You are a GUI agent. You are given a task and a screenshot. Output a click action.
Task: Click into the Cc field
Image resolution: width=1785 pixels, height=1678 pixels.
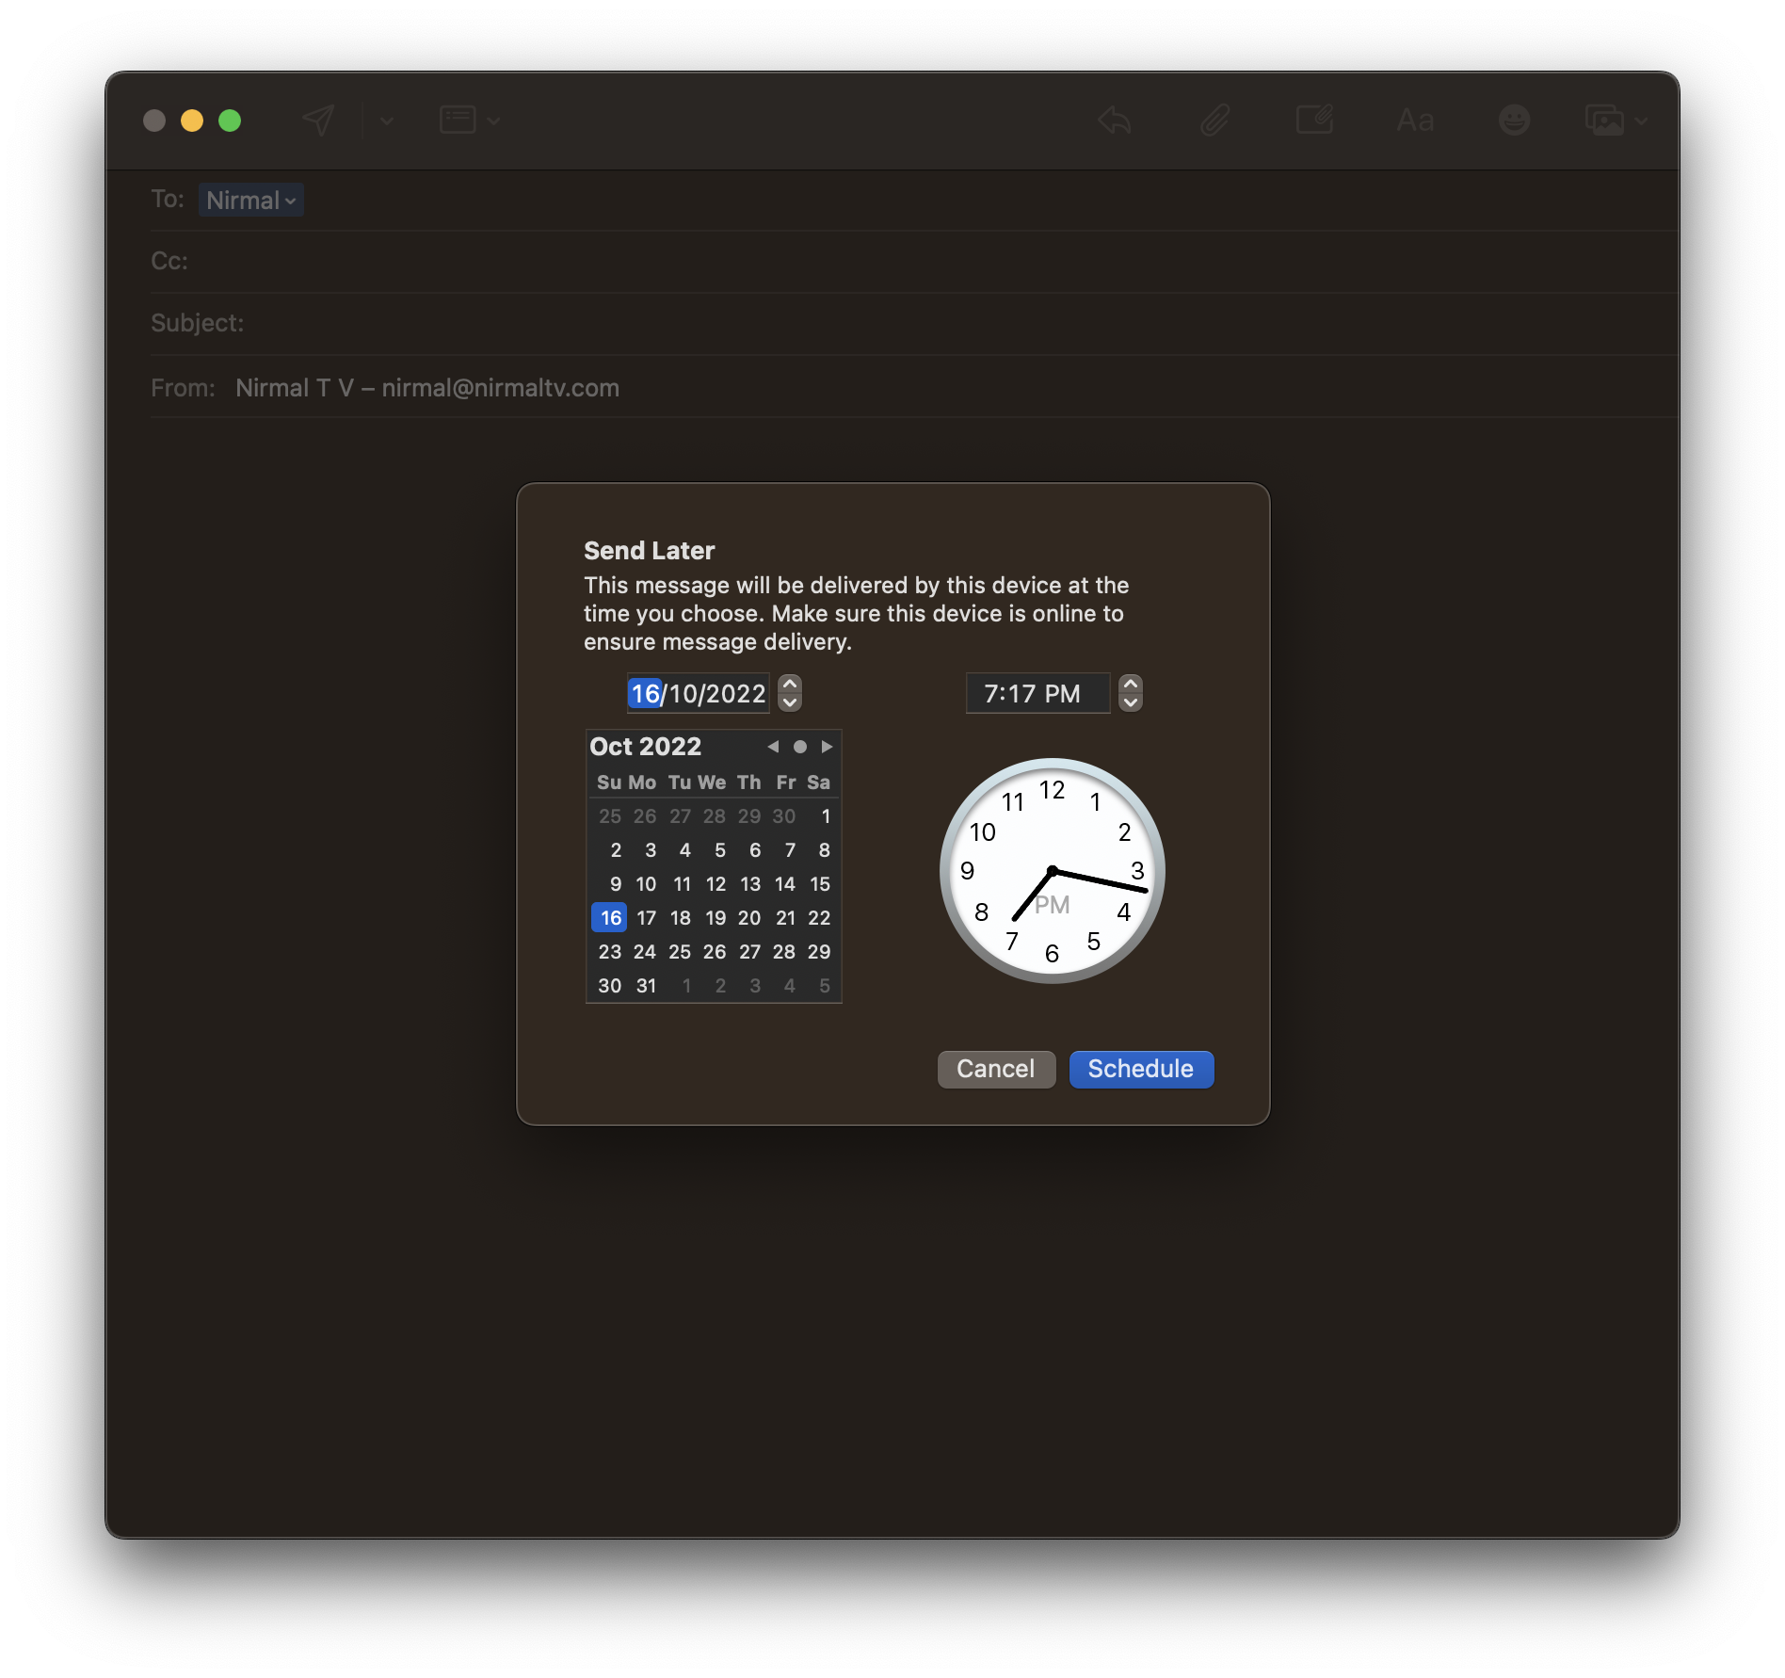pyautogui.click(x=915, y=261)
